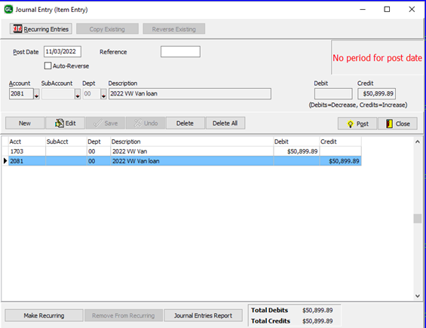Image resolution: width=426 pixels, height=328 pixels.
Task: Click the Reference input field
Action: (x=180, y=51)
